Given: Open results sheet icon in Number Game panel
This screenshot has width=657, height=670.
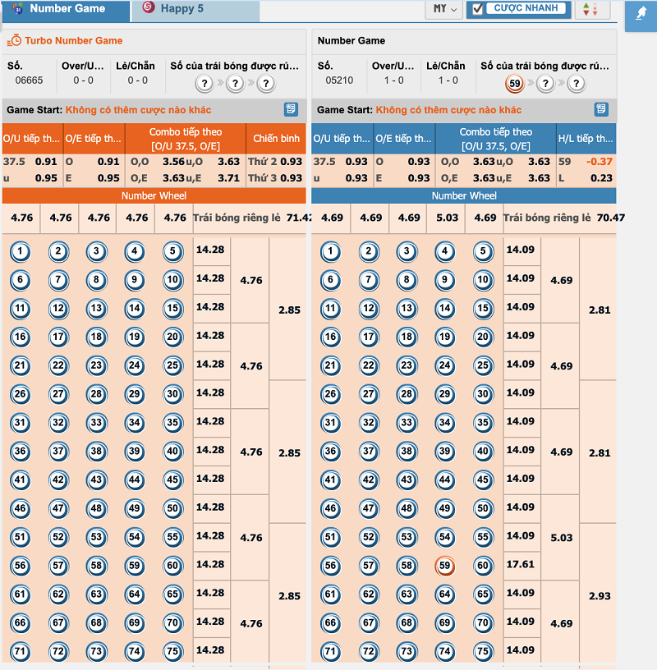Looking at the screenshot, I should pyautogui.click(x=601, y=109).
